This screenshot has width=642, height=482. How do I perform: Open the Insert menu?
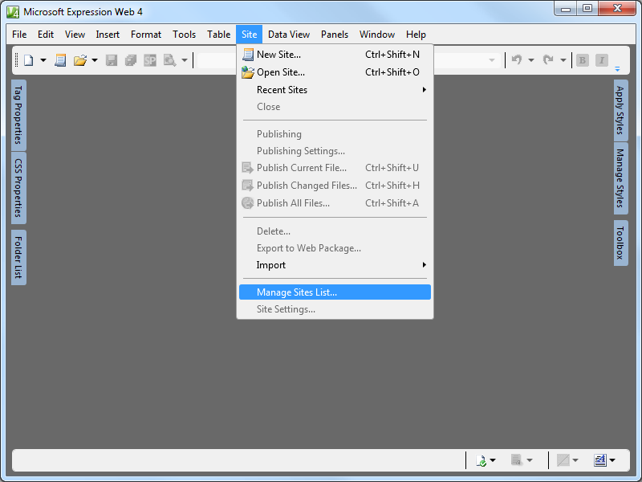(108, 35)
